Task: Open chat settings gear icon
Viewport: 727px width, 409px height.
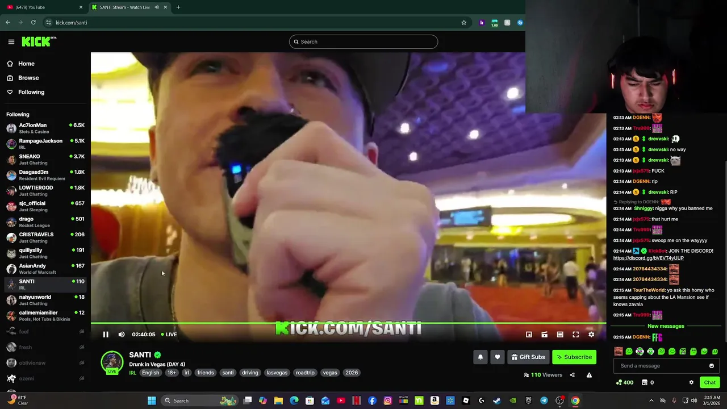Action: 691,382
